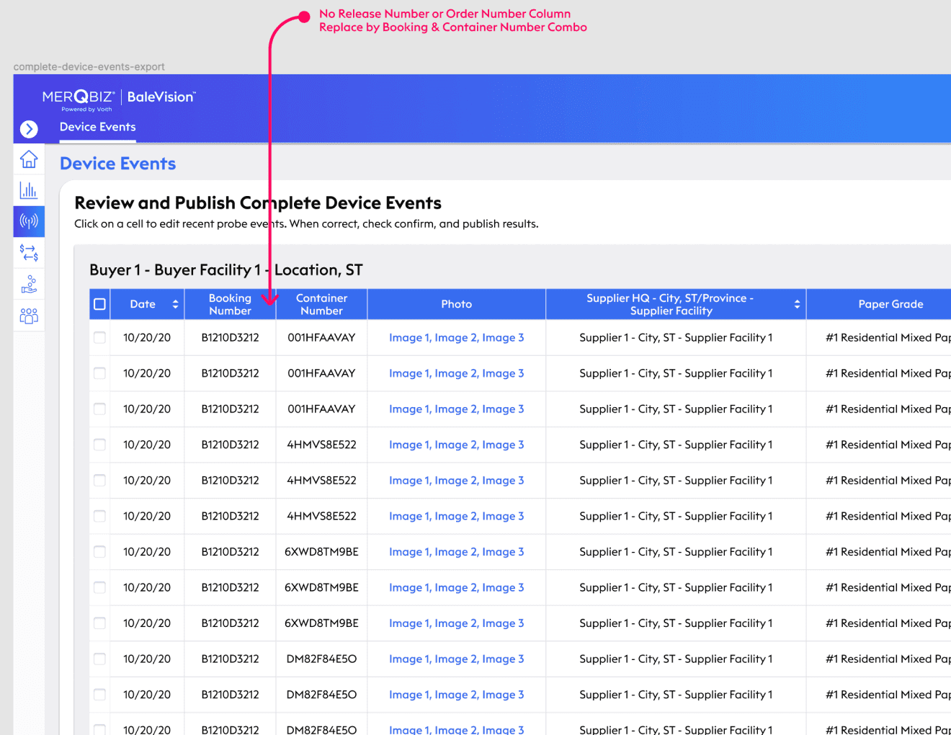Click the Booking Number column header

click(231, 304)
